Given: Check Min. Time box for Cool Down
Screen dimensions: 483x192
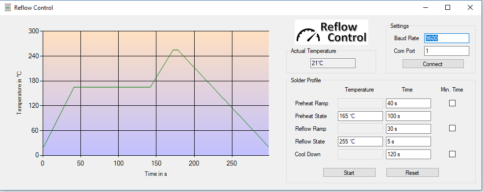Looking at the screenshot, I should 452,154.
